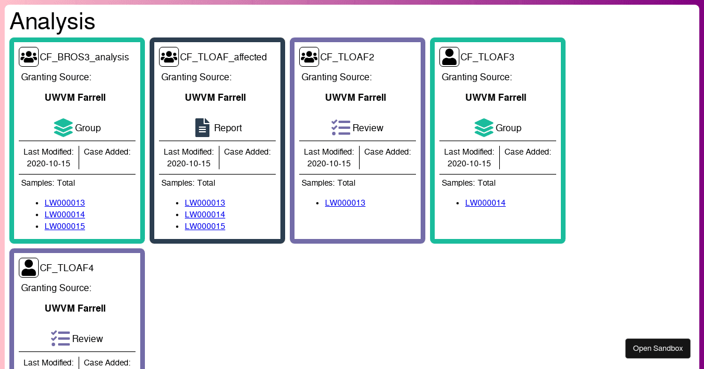Click the Analysis page heading
This screenshot has height=369, width=704.
pyautogui.click(x=52, y=21)
